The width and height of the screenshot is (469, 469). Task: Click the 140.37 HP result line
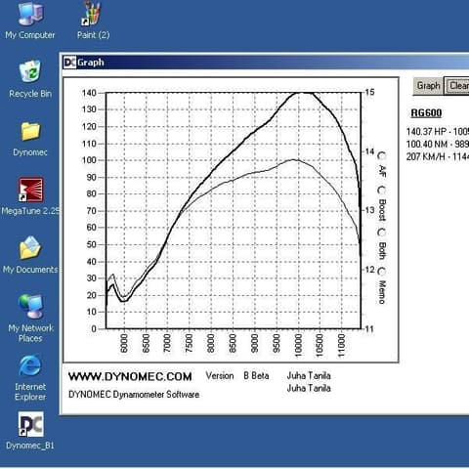[438, 132]
